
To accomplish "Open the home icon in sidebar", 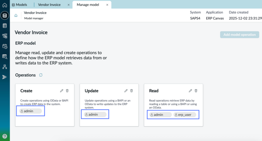I will (x=5, y=5).
